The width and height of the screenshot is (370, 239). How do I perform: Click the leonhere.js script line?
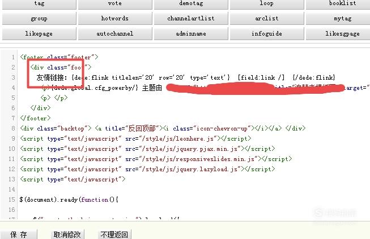pyautogui.click(x=135, y=138)
